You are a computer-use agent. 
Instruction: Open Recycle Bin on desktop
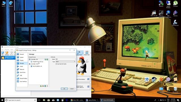click(175, 90)
